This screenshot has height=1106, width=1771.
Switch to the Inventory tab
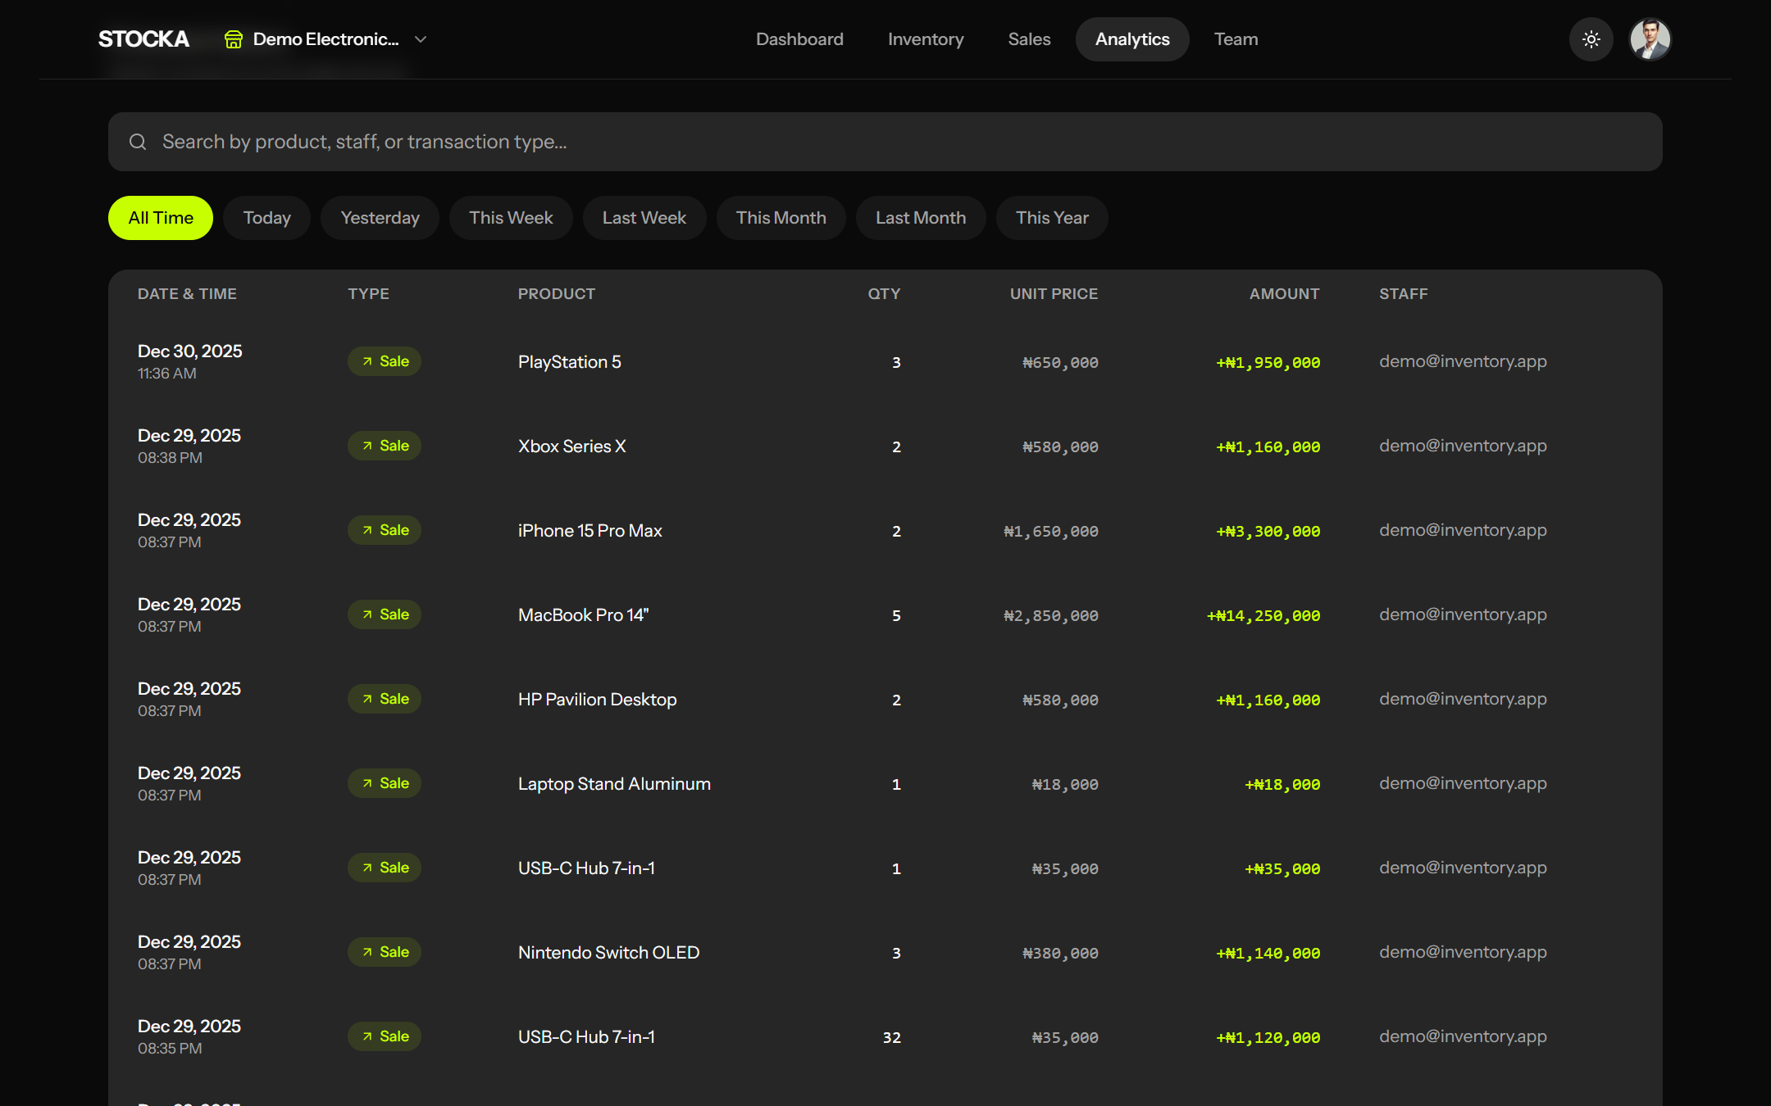(926, 39)
